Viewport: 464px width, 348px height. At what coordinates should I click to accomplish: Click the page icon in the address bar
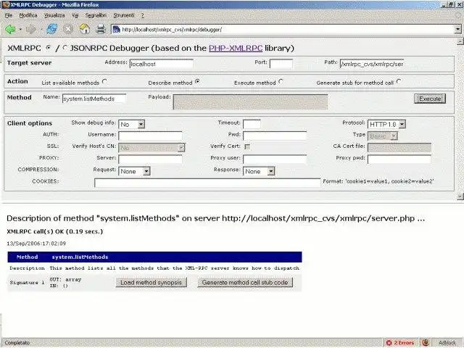click(116, 29)
